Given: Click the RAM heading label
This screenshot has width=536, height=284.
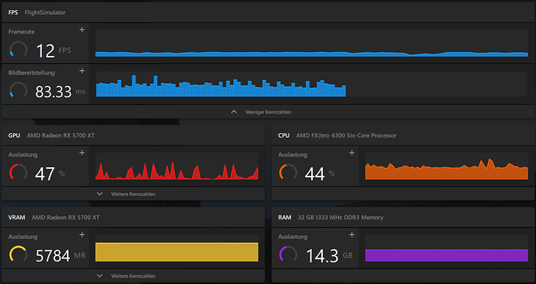Looking at the screenshot, I should point(285,217).
